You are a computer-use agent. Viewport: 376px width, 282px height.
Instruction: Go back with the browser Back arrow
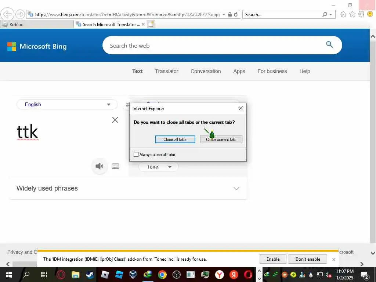click(x=7, y=14)
